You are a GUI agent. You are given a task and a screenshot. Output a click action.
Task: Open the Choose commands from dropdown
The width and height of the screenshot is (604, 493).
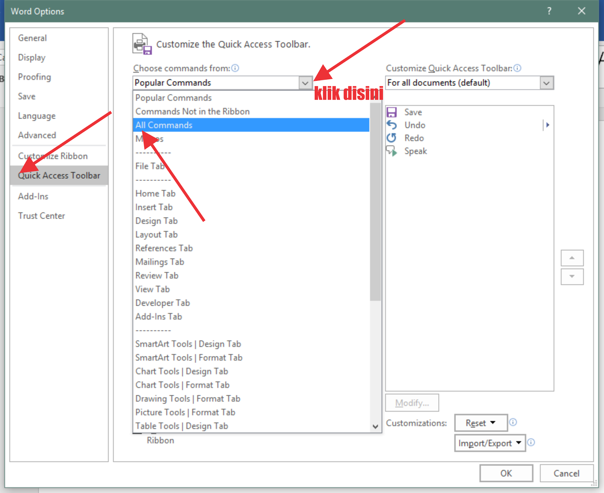coord(305,83)
